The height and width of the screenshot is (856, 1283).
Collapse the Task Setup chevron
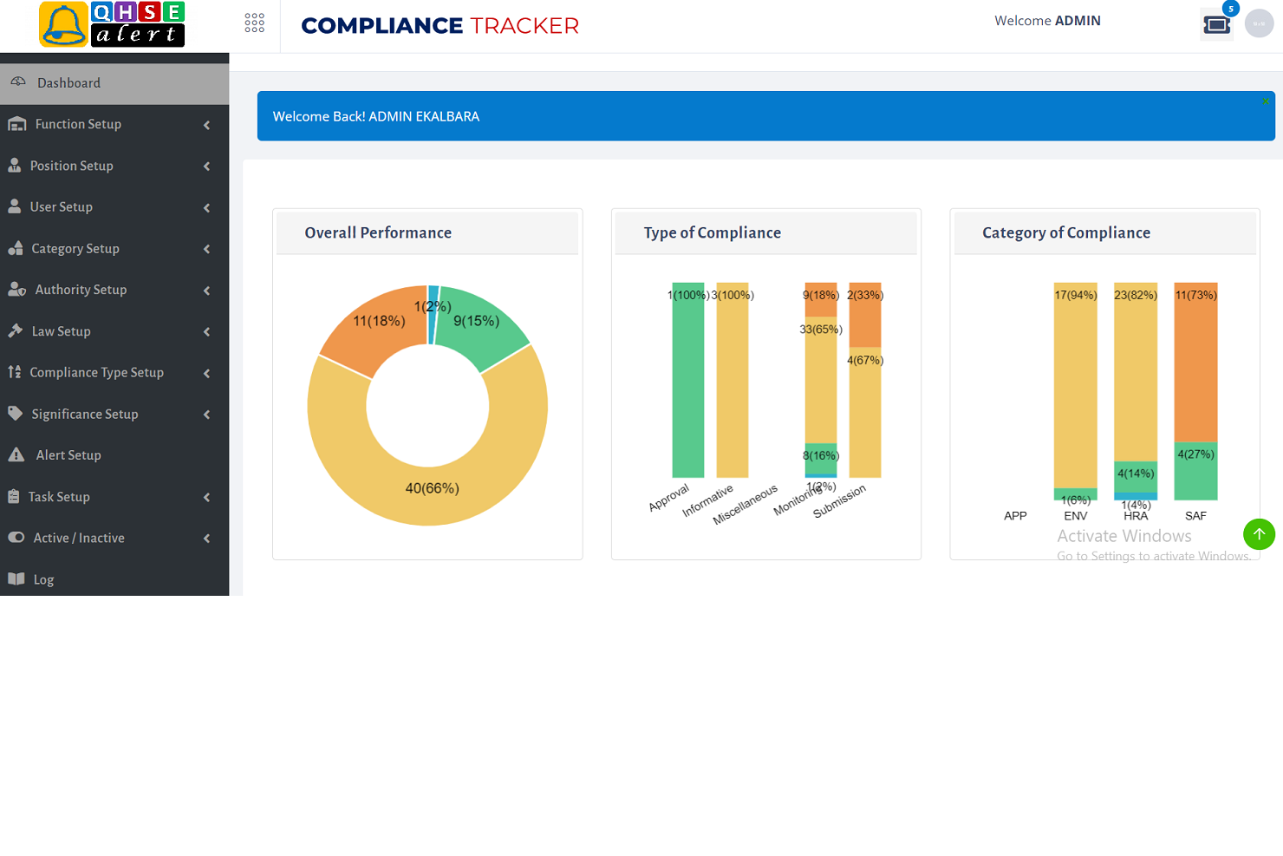click(x=206, y=497)
